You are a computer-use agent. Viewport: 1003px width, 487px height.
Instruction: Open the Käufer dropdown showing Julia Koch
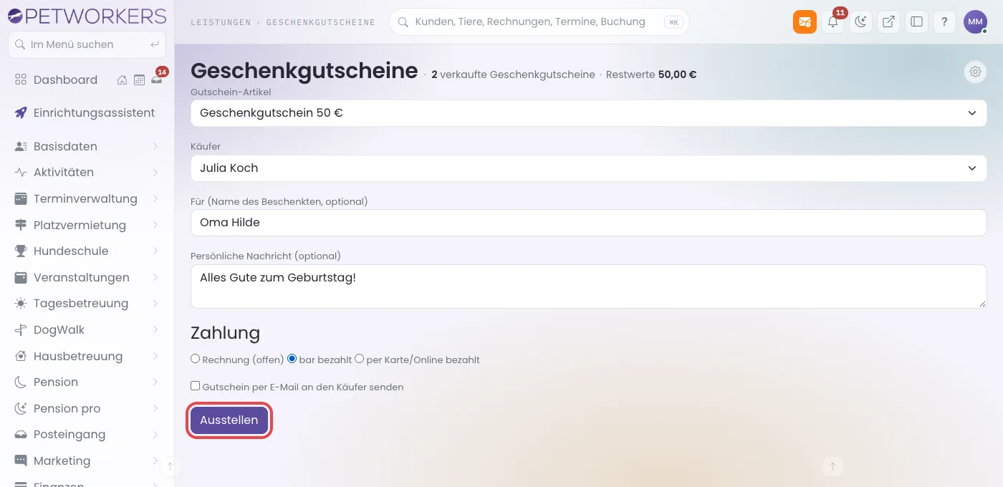[588, 168]
